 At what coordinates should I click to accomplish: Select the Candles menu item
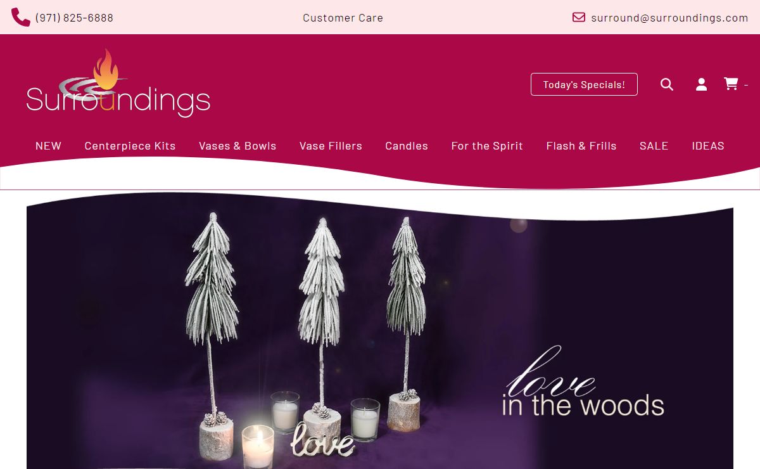click(x=407, y=146)
